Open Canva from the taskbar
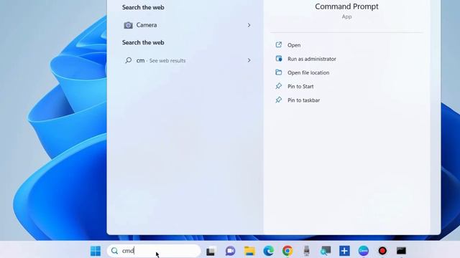Viewport: 460px width, 258px height. pyautogui.click(x=364, y=251)
